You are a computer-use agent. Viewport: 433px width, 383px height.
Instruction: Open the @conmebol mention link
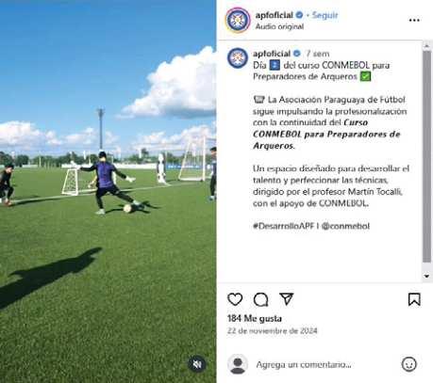coord(345,226)
